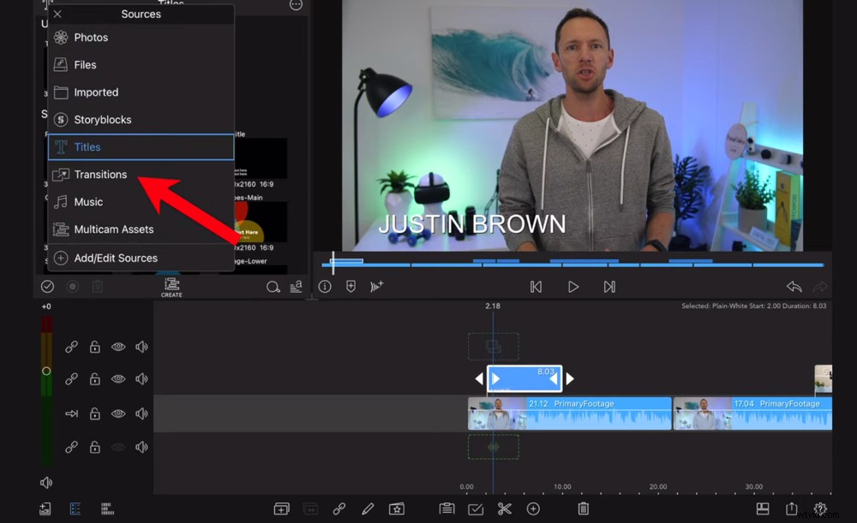This screenshot has height=523, width=857.
Task: Open the clipboard tool in bottom toolbar
Action: (448, 508)
